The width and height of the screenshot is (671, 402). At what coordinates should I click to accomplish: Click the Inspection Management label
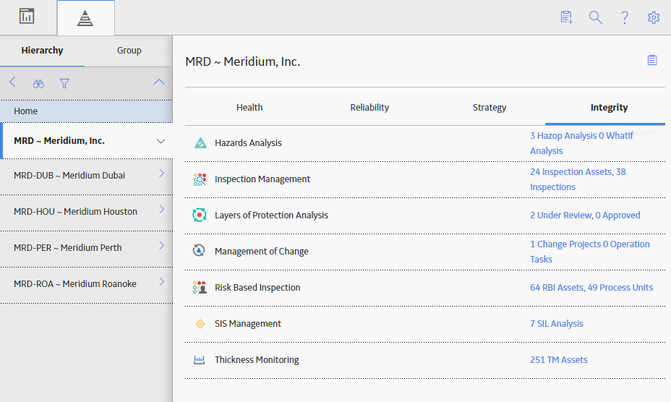point(262,179)
